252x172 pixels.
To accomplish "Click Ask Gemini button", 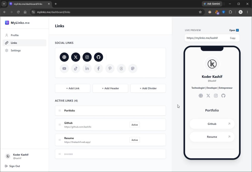I will click(212, 4).
